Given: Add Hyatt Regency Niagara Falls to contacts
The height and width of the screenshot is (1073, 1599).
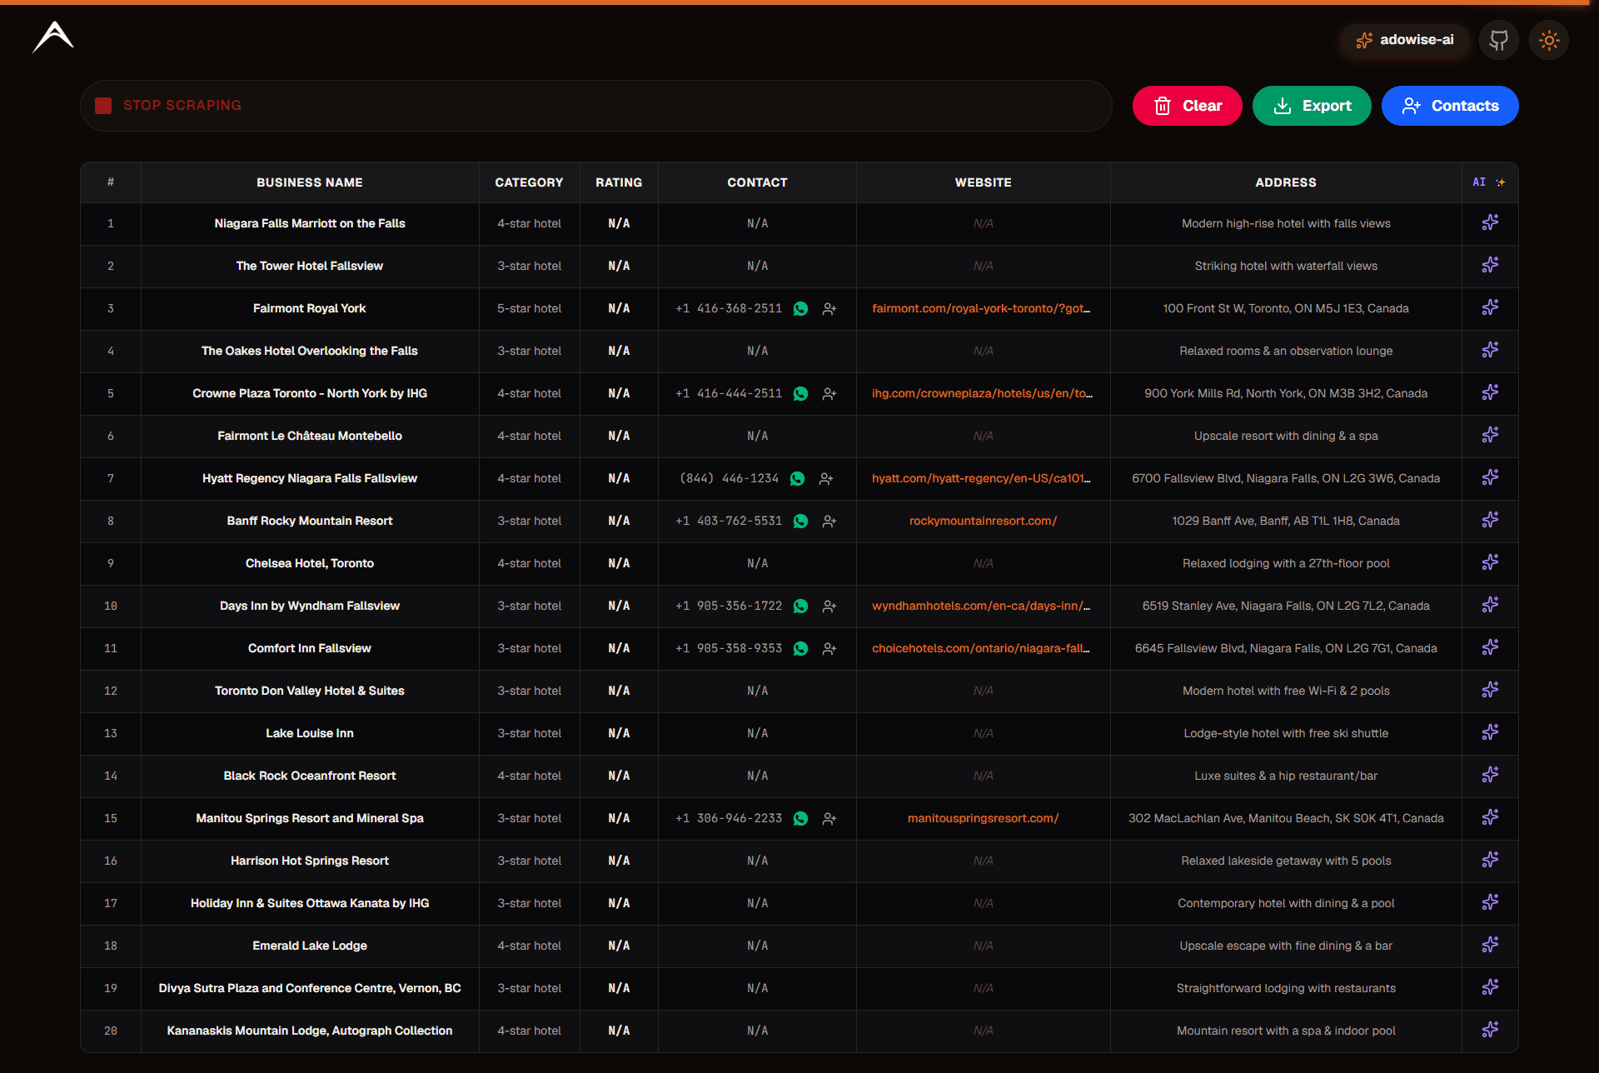Looking at the screenshot, I should coord(826,478).
